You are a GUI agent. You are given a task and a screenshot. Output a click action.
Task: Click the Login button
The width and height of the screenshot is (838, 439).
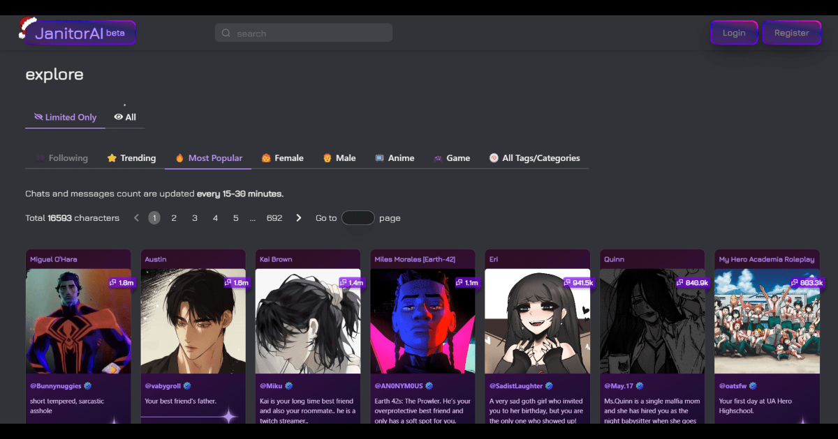point(734,32)
